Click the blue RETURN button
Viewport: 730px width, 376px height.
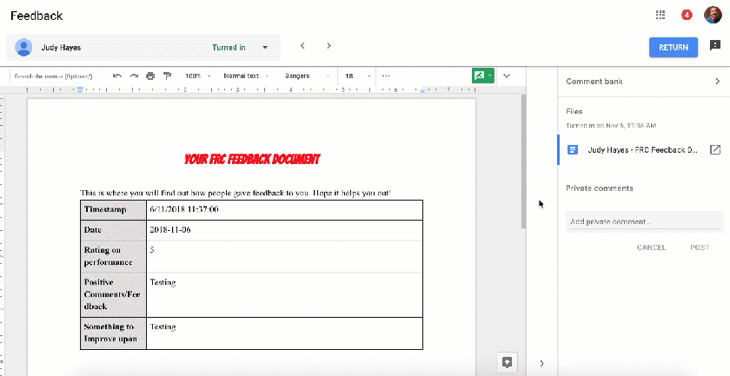pyautogui.click(x=673, y=47)
